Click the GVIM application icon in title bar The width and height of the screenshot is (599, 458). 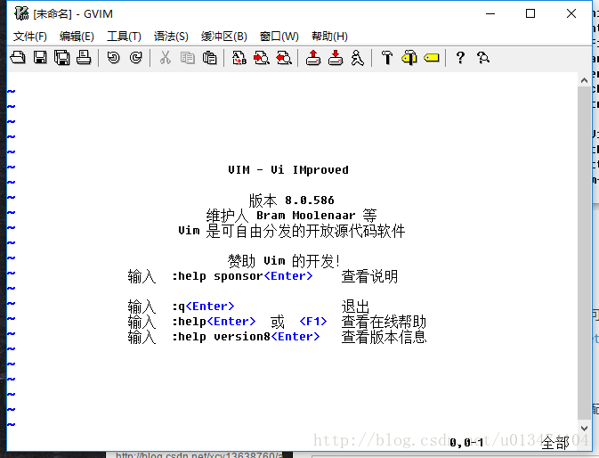pos(21,13)
